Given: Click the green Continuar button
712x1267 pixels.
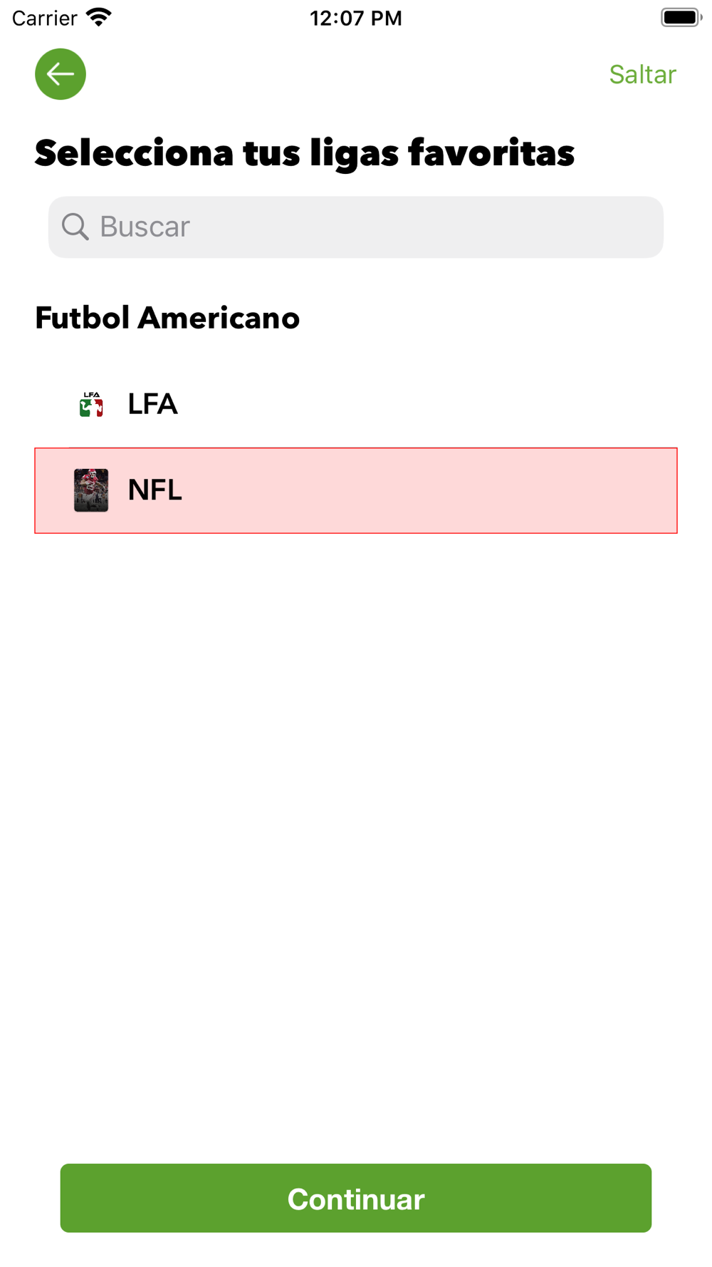Looking at the screenshot, I should (x=356, y=1198).
